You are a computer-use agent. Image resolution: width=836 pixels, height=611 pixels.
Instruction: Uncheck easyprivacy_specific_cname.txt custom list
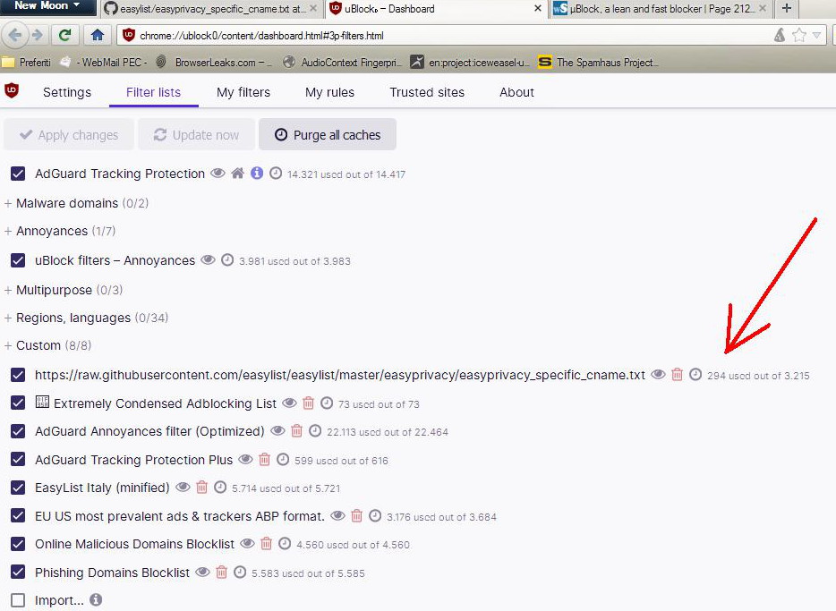point(18,375)
